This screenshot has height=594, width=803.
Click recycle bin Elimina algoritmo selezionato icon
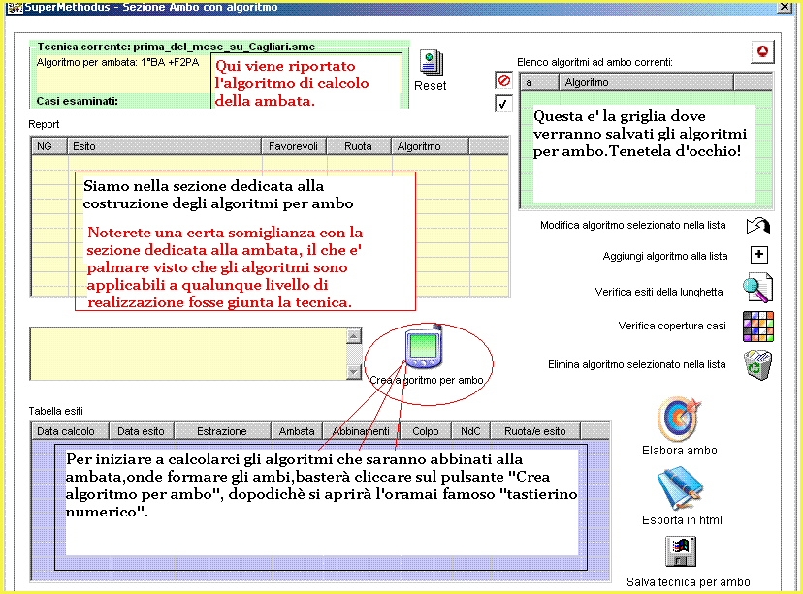tap(758, 364)
